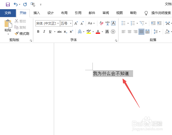Increase font size with grow icon
Image resolution: width=172 pixels, height=135 pixels.
pyautogui.click(x=76, y=23)
